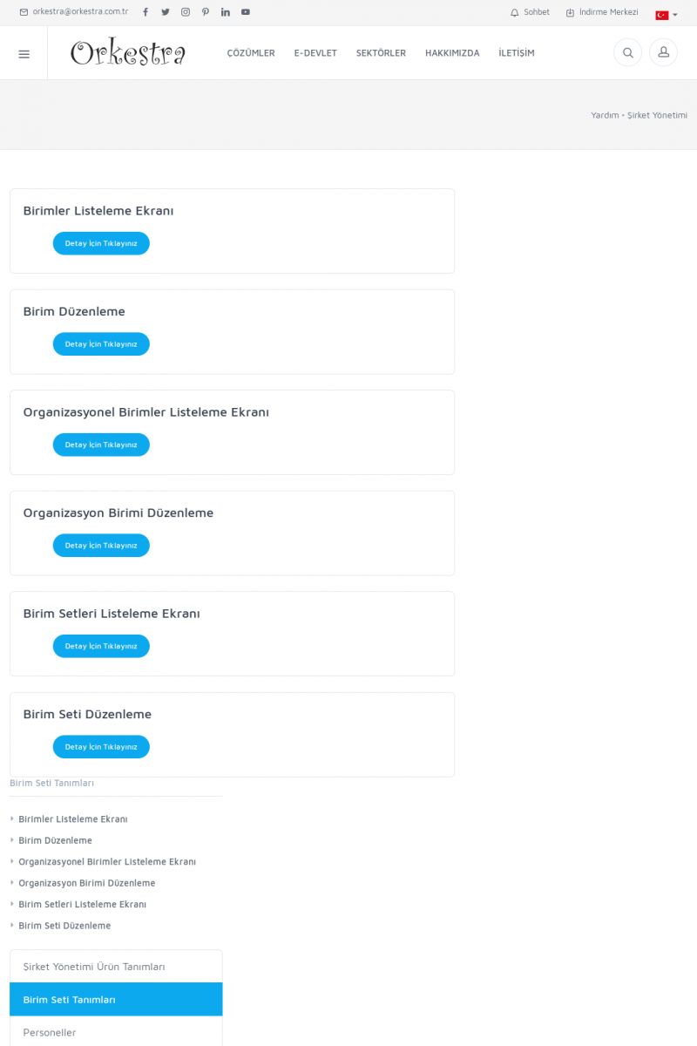Select Şirket Yönetimi Ürün Tanımları tab
Screen dimensions: 697x1046
tap(116, 967)
